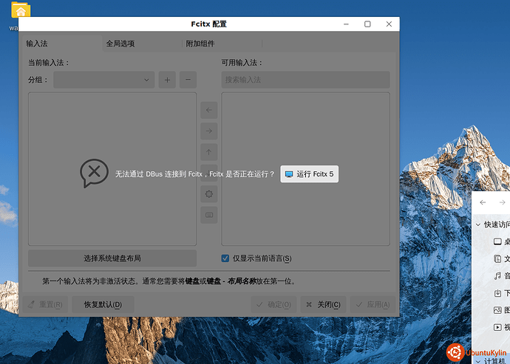Open documents icon in file manager sidebar

coord(497,258)
